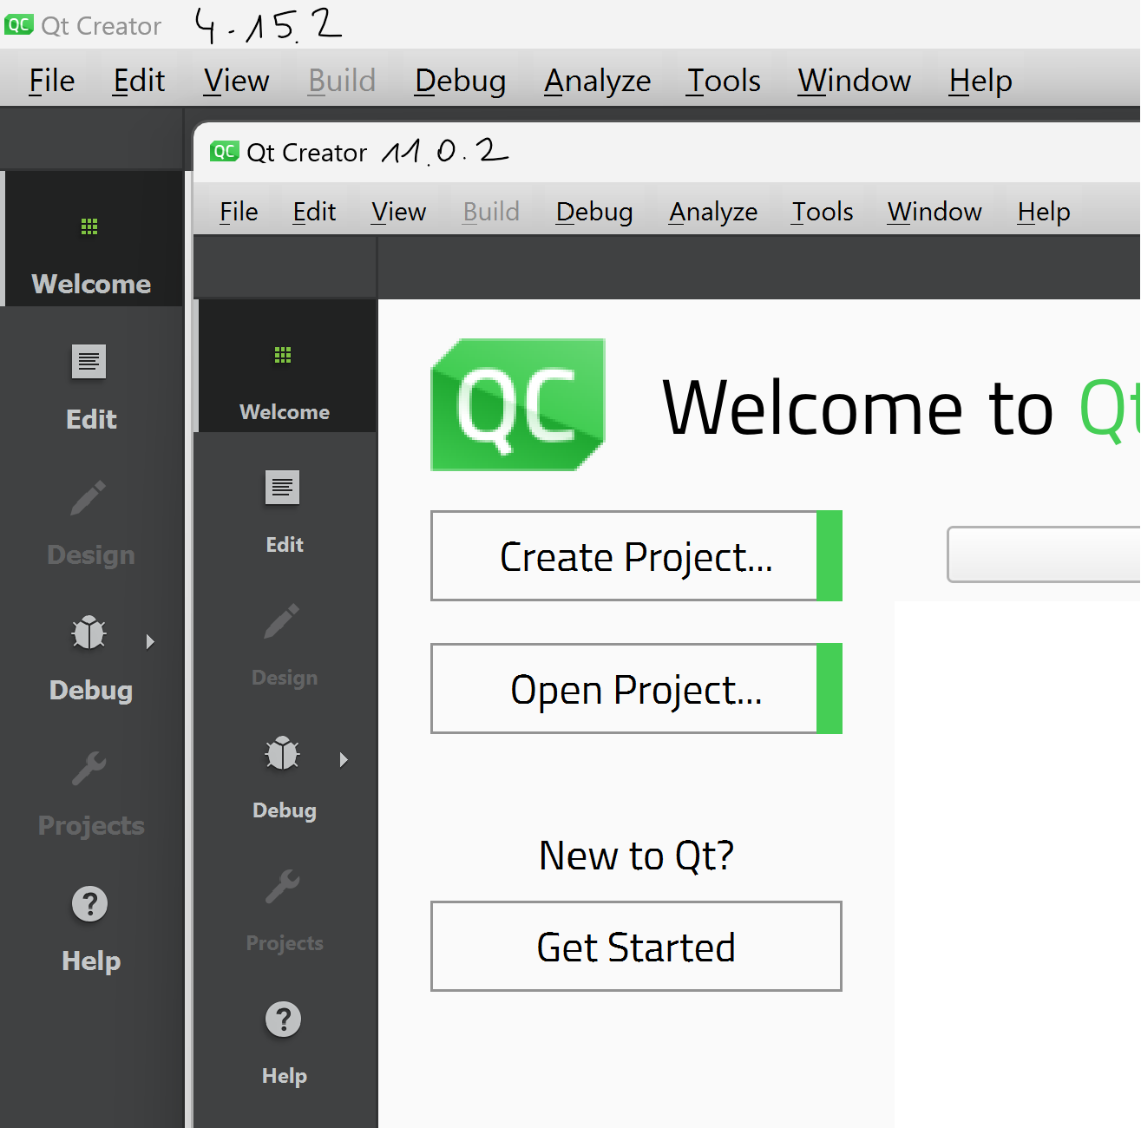Open Tools menu in Qt Creator 11.0.2

click(x=823, y=212)
